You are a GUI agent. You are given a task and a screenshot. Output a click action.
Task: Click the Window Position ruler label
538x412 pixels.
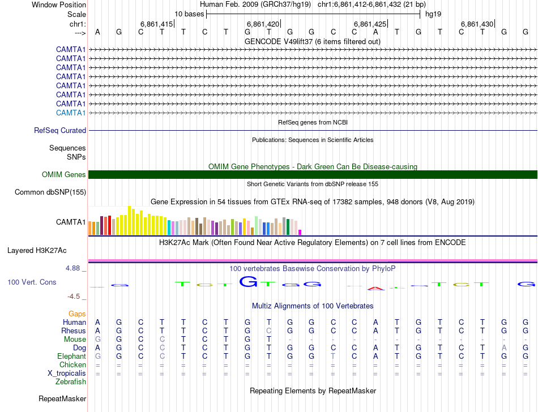pos(59,5)
